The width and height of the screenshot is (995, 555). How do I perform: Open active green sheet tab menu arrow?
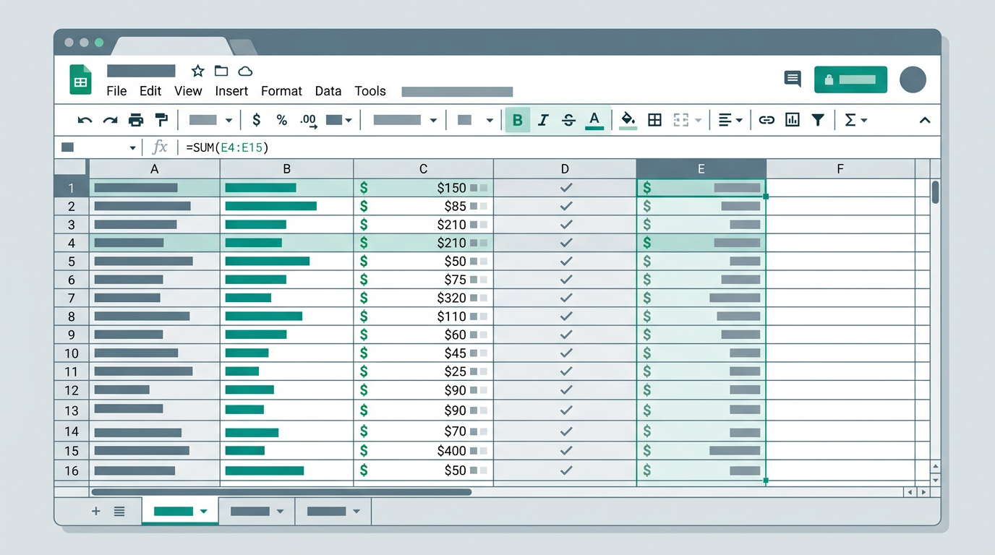coord(203,512)
